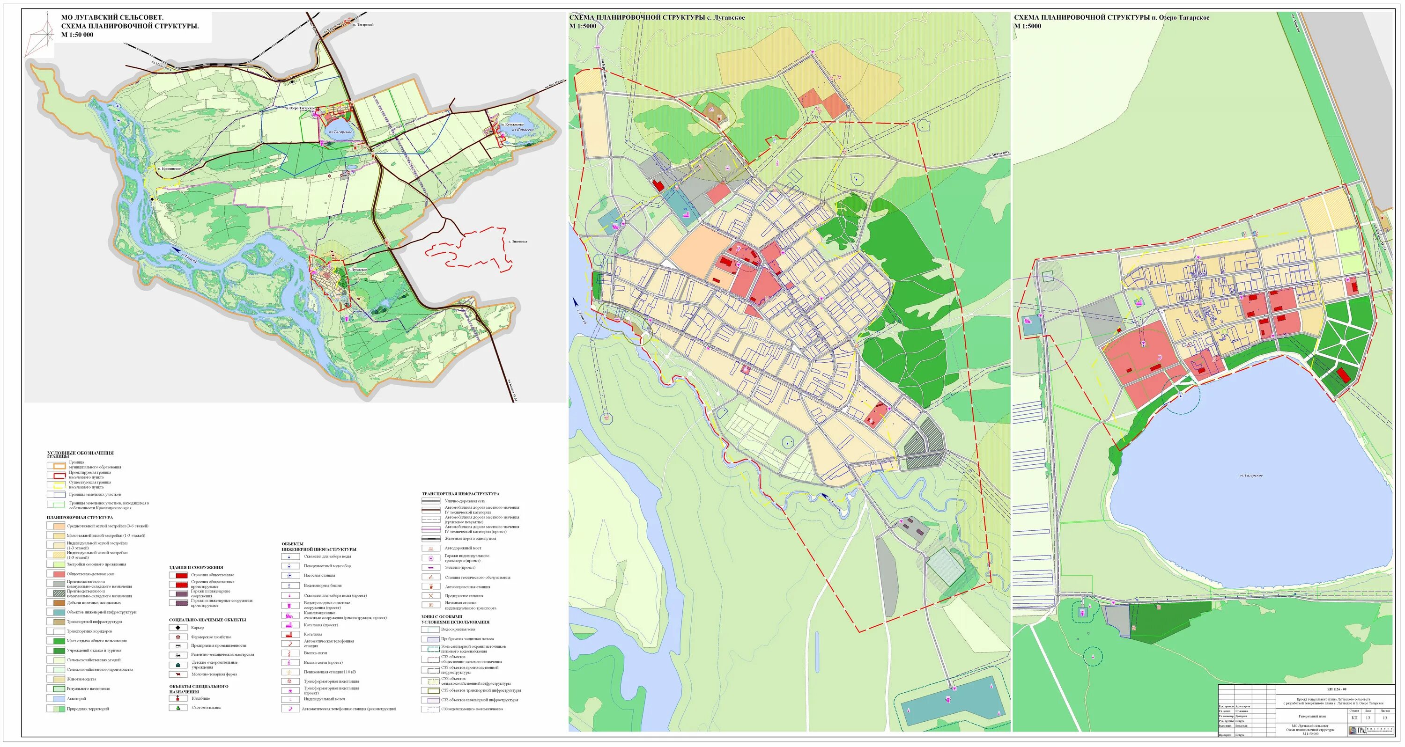The width and height of the screenshot is (1405, 747).
Task: Click the Карьер black diamond legend icon
Action: click(x=178, y=628)
